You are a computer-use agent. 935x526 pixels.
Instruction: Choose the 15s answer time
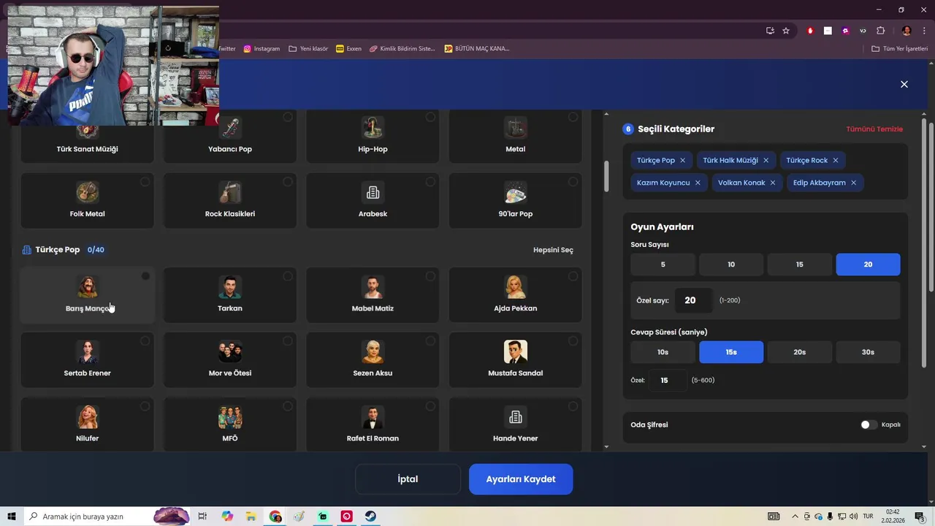coord(731,352)
